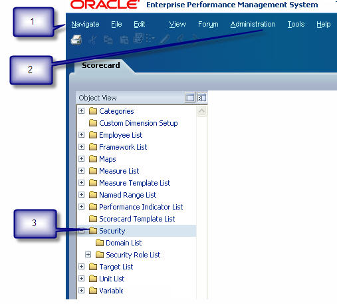
Task: Expand the Unit List node
Action: click(x=82, y=278)
